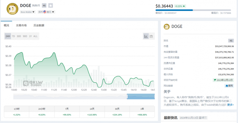Click the $0.36443 current price

click(x=164, y=6)
